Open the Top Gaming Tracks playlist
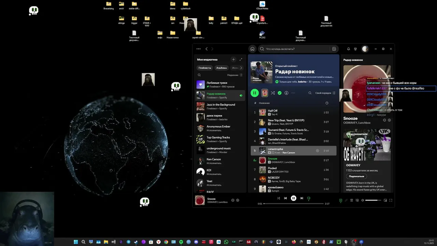 (x=221, y=139)
